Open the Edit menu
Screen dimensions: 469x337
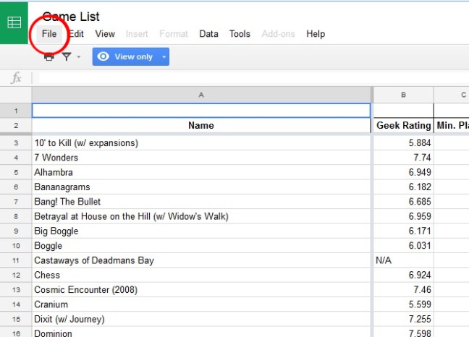[77, 34]
